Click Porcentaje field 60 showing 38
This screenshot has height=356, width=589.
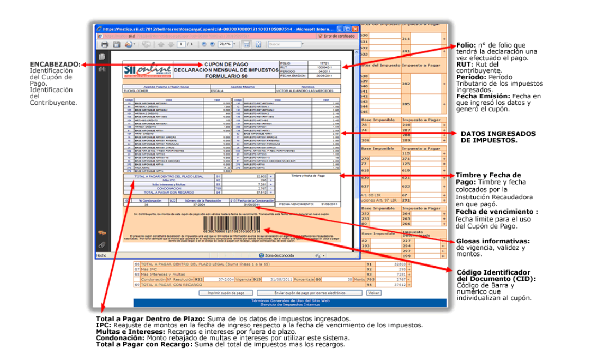[338, 279]
